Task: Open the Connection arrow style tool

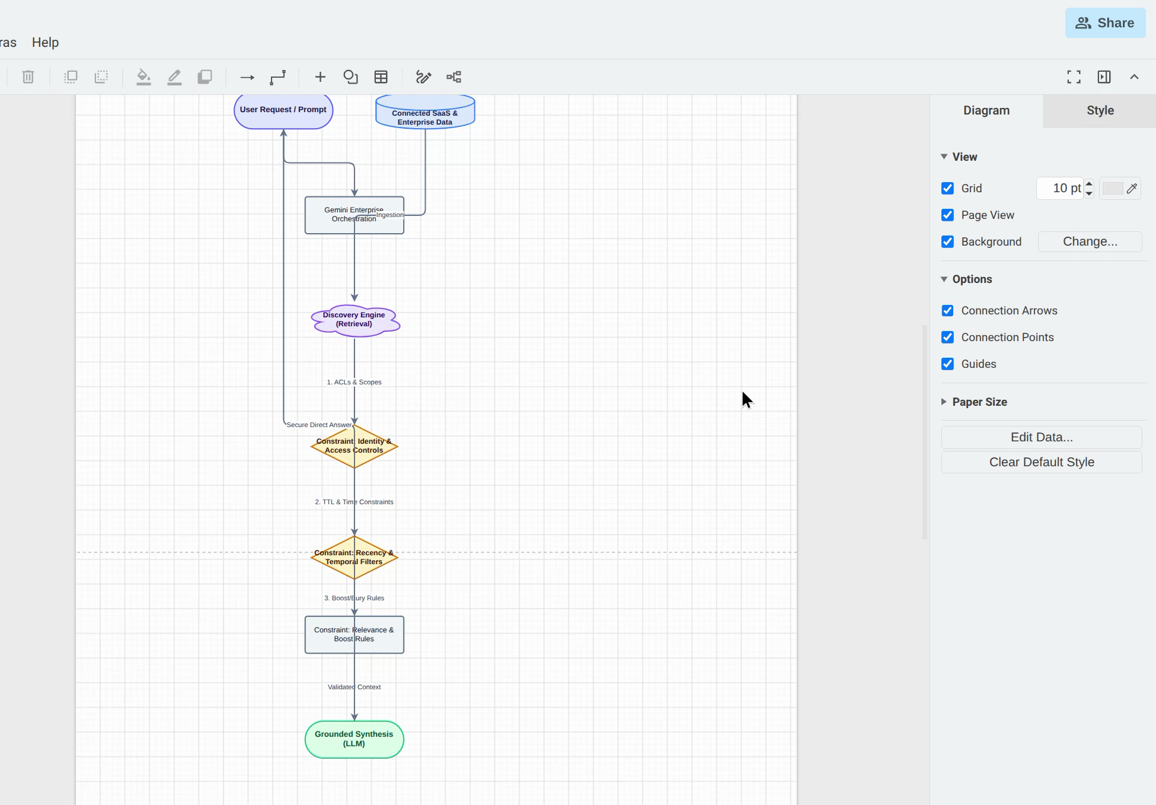Action: [x=247, y=77]
